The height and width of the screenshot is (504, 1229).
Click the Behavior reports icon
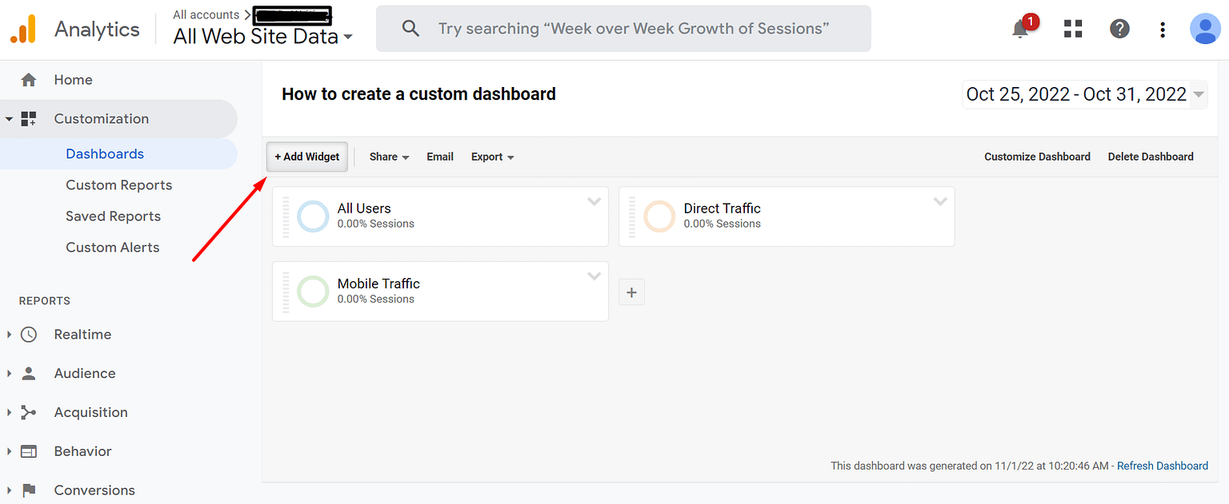pyautogui.click(x=29, y=450)
